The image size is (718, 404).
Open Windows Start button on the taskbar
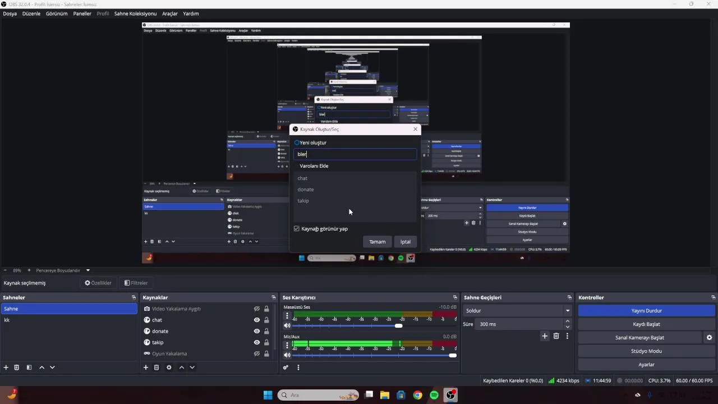[268, 395]
